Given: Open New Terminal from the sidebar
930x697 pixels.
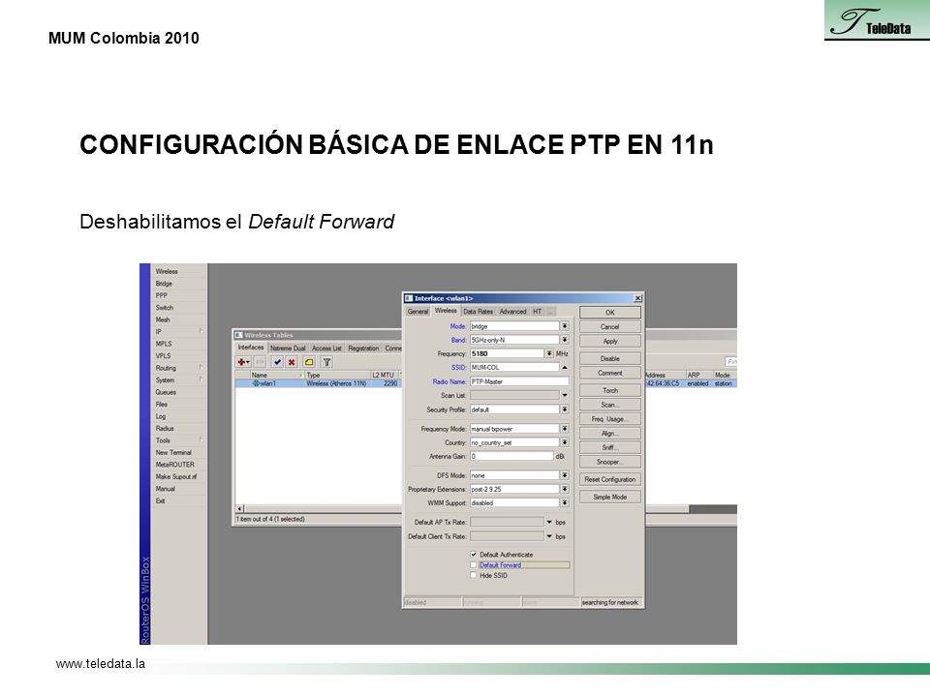Looking at the screenshot, I should point(173,452).
